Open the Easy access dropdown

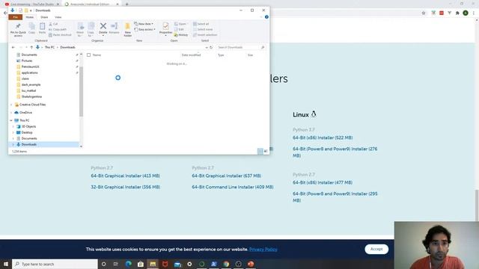click(x=144, y=29)
